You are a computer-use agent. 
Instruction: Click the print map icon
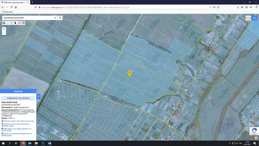coord(4,23)
